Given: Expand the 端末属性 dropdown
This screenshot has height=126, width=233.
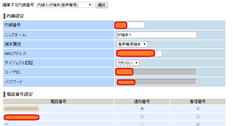Looking at the screenshot, I should pyautogui.click(x=132, y=44).
